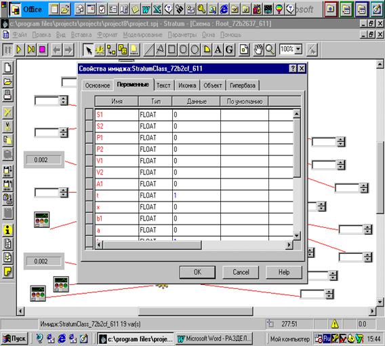385x346 pixels.
Task: Click the yellow info icon in sidebar
Action: 7,231
